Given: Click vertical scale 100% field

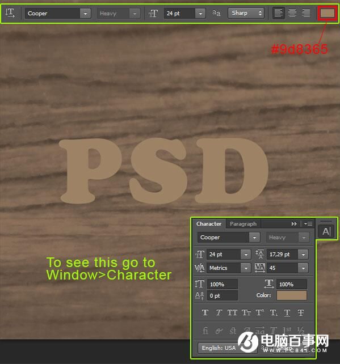Looking at the screenshot, I should point(223,284).
